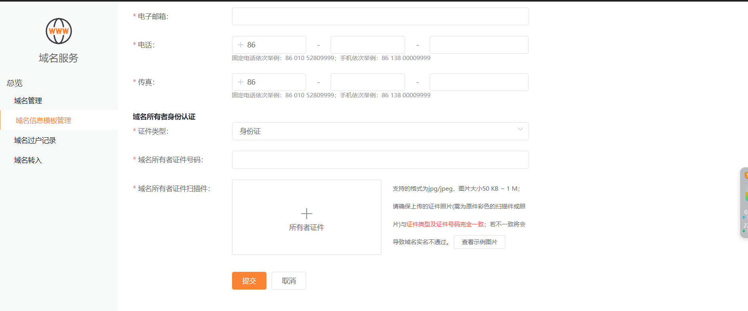Click 总览 in the sidebar
The width and height of the screenshot is (748, 311).
click(15, 83)
